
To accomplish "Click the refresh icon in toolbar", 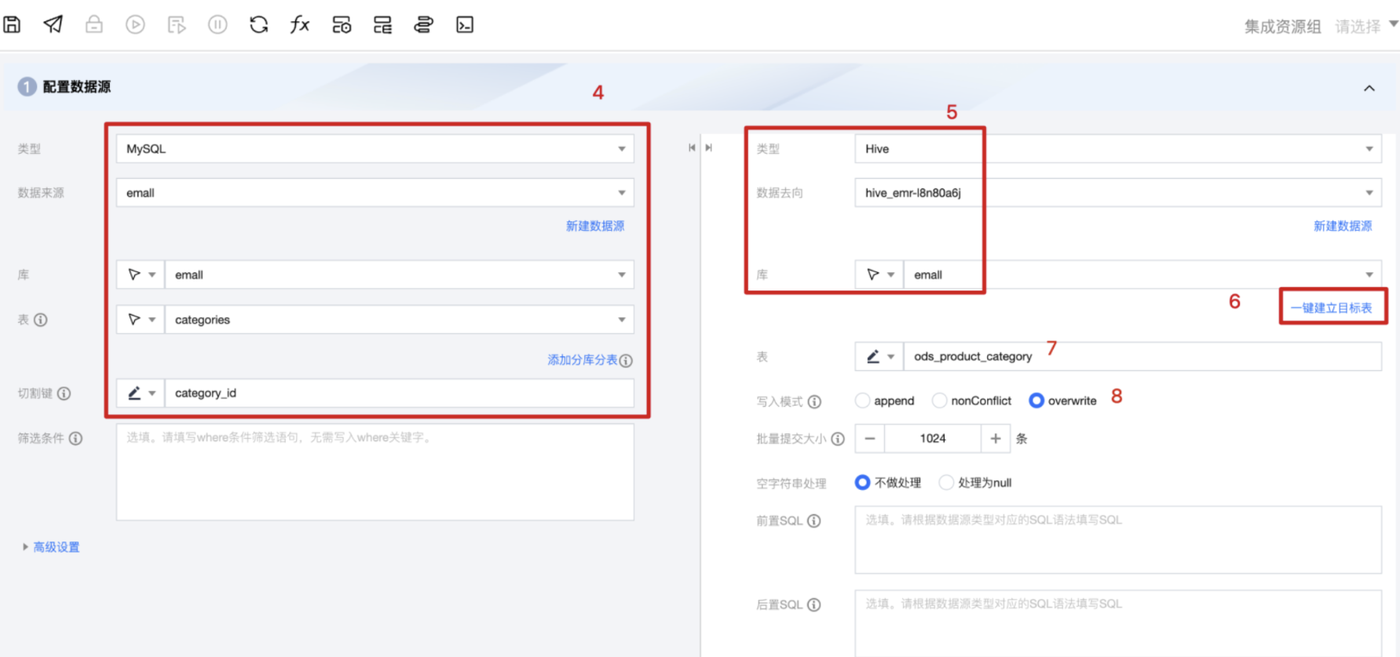I will click(x=258, y=25).
